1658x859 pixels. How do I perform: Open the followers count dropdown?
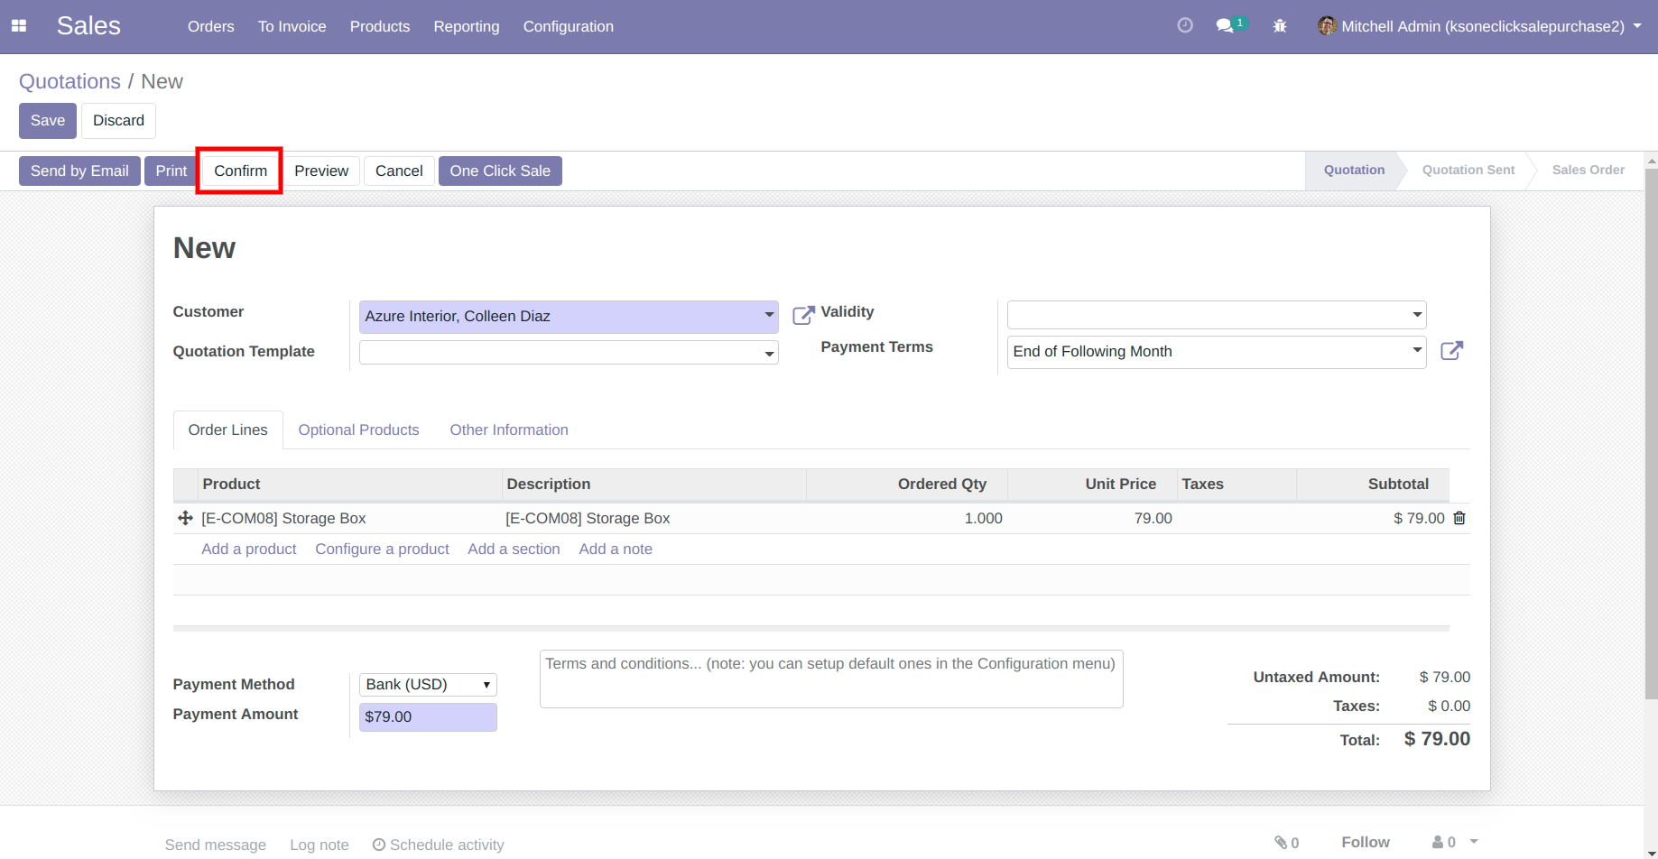pyautogui.click(x=1455, y=842)
